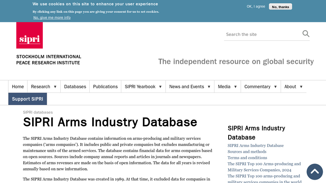The width and height of the screenshot is (326, 183).
Task: Accept cookies with OK, I agree
Action: [x=256, y=7]
